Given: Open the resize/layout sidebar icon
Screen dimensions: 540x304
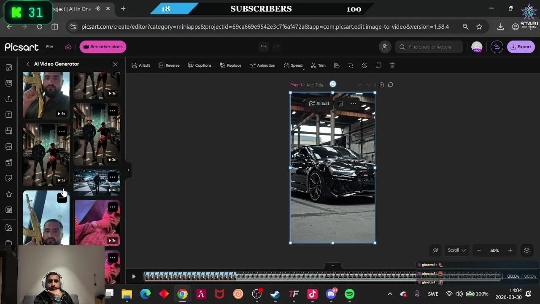Looking at the screenshot, I should [x=9, y=68].
